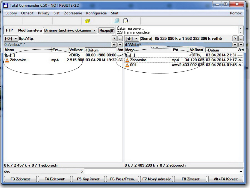Click size '2 515 968' in FTP panel
The image size is (250, 188).
(75, 60)
